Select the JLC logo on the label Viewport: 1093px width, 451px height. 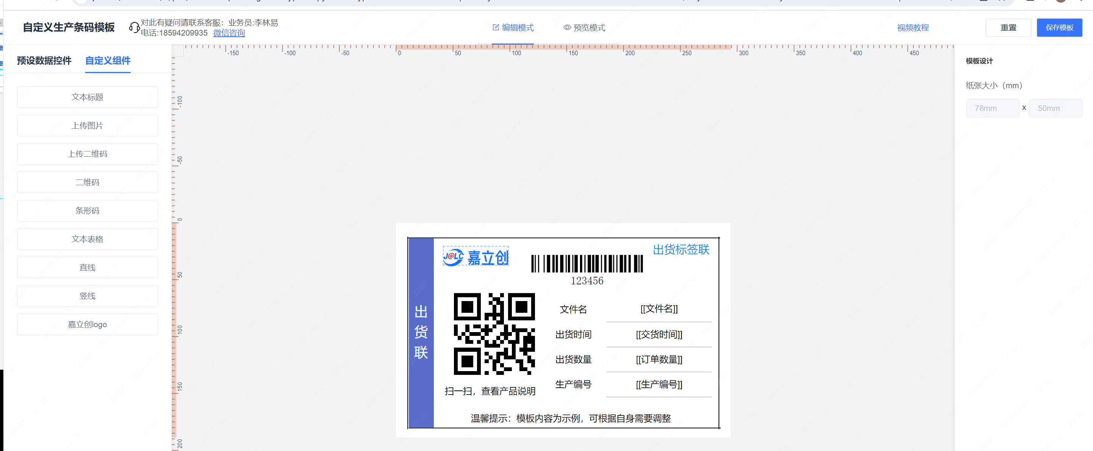coord(476,257)
